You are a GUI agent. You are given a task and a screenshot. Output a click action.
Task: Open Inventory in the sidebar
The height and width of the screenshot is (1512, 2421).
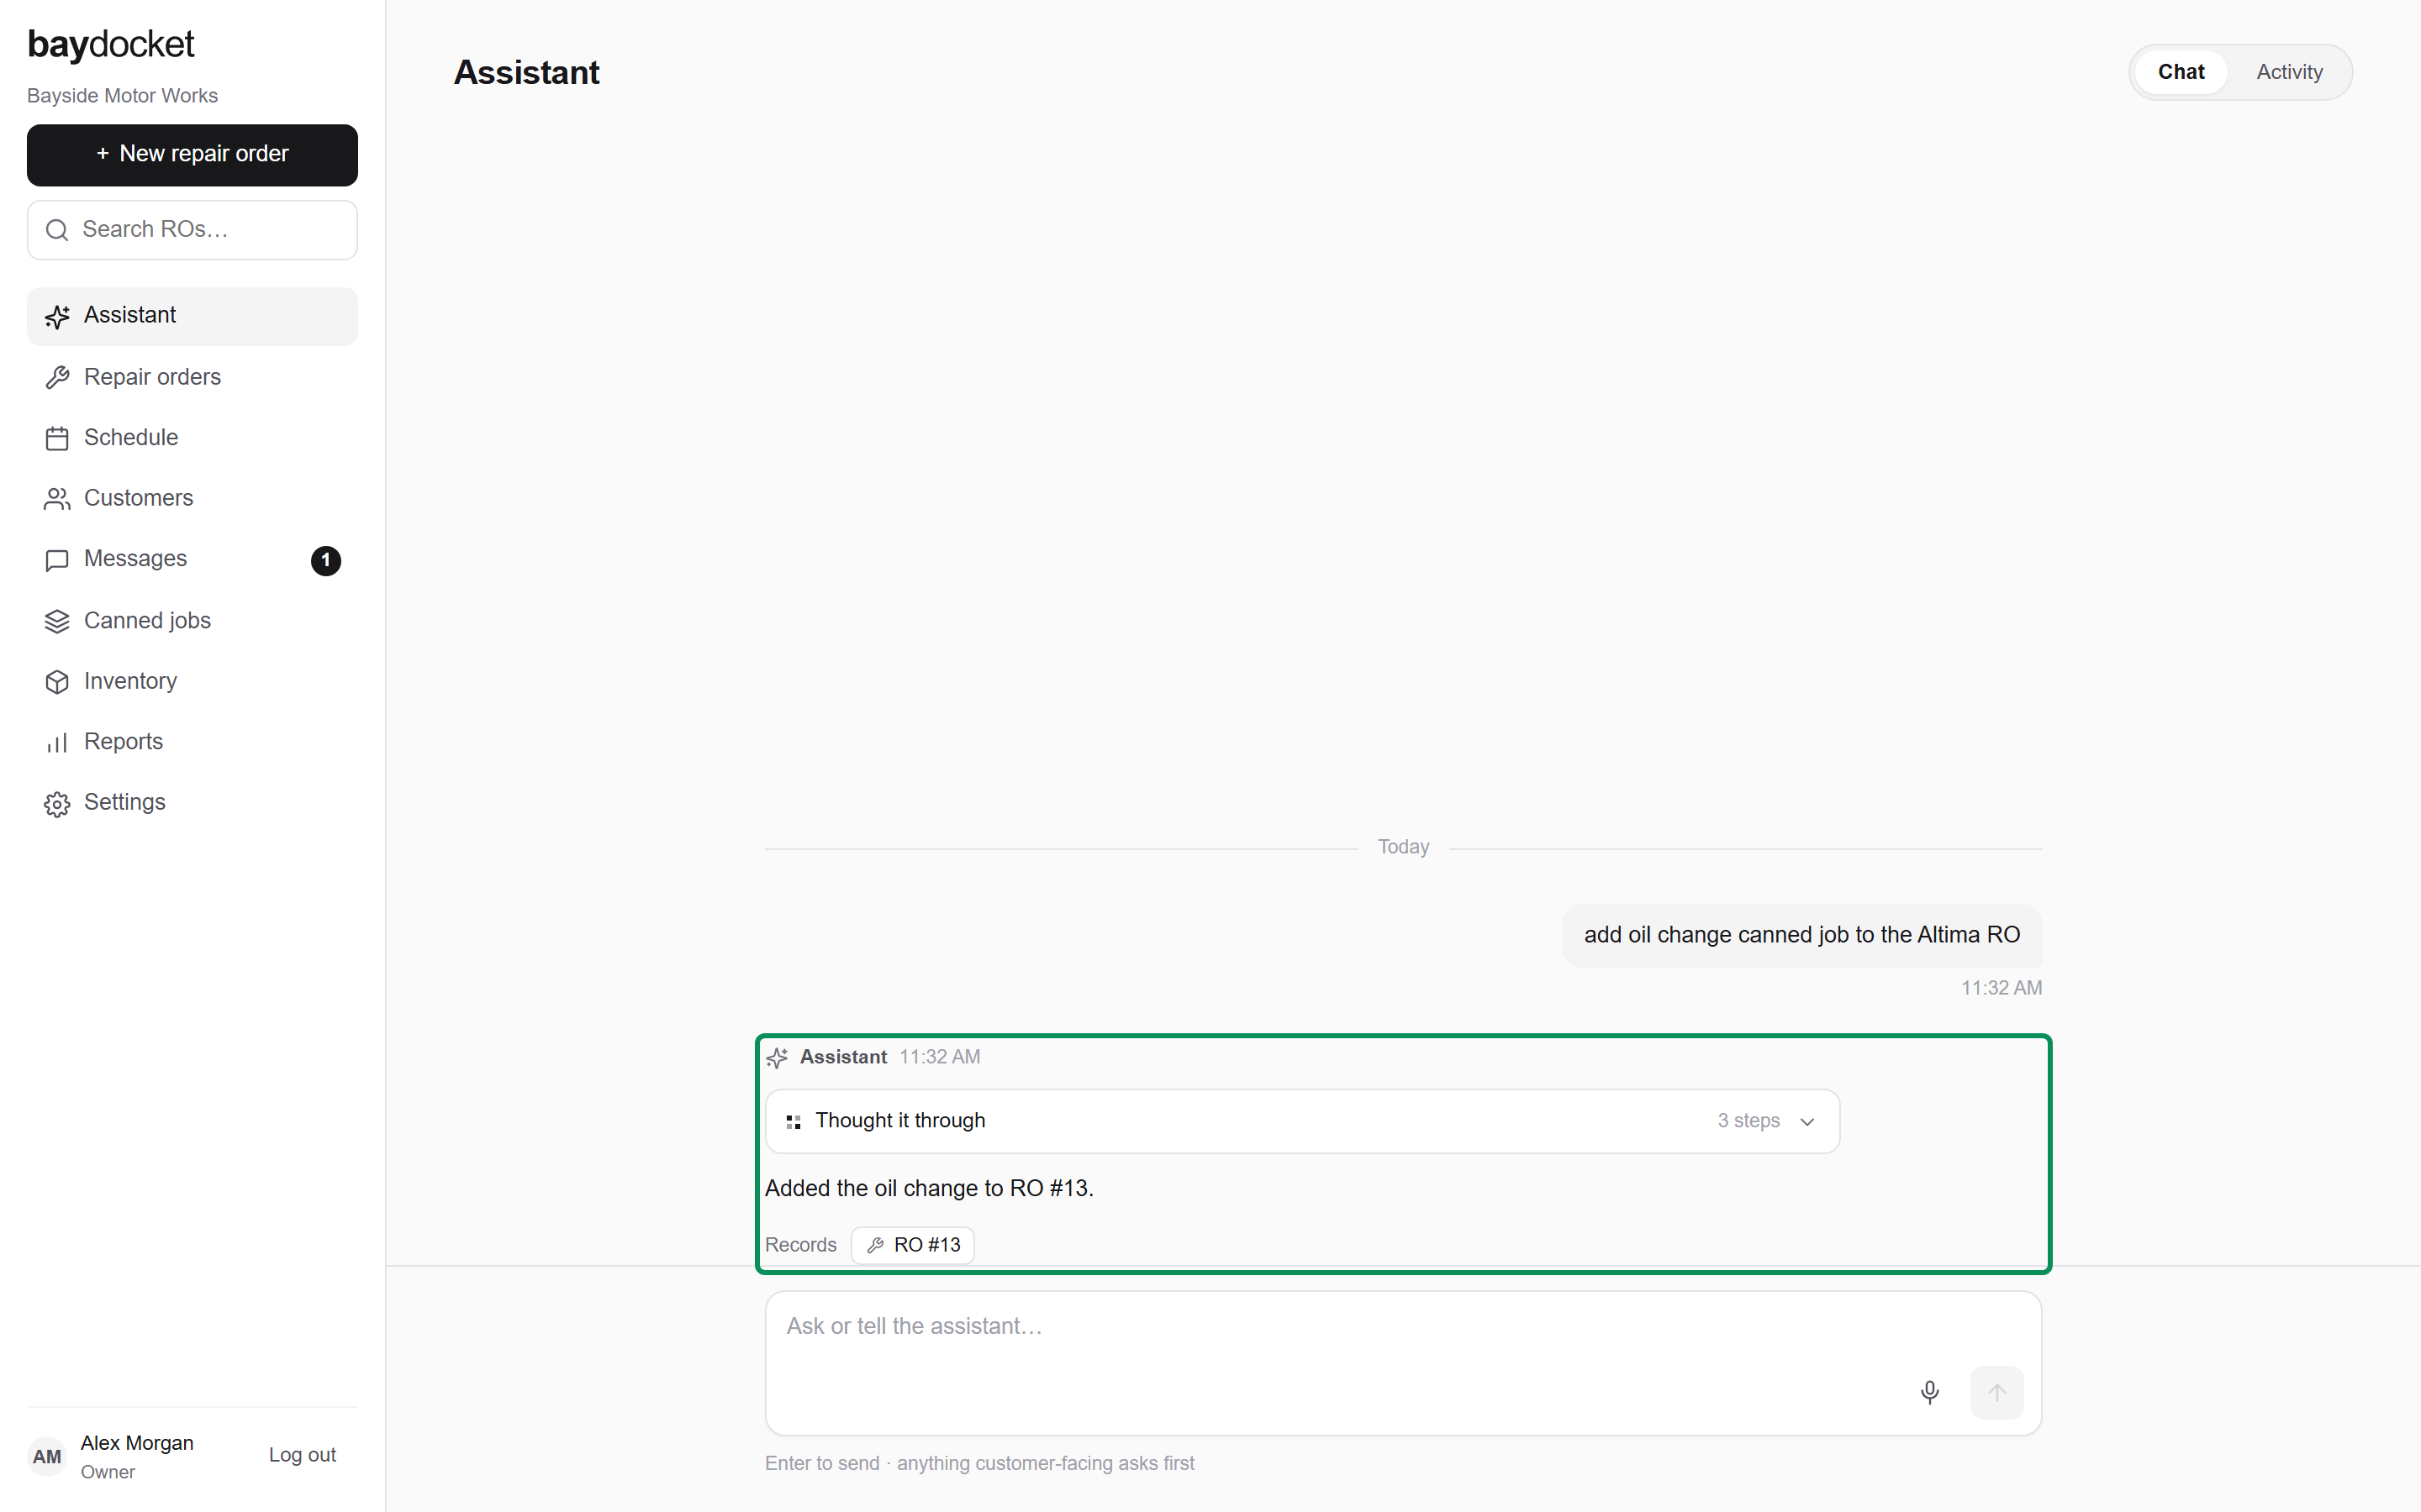(x=192, y=682)
